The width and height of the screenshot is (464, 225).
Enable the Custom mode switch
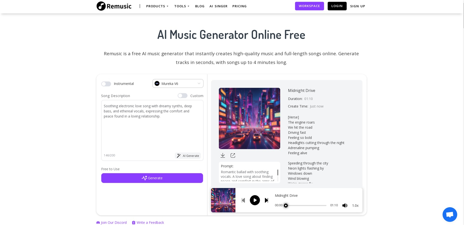pyautogui.click(x=182, y=96)
